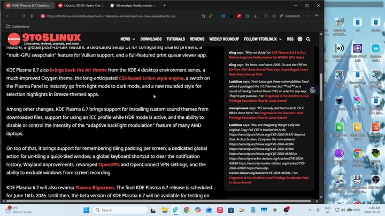Open File Explorer from the taskbar
This screenshot has height=216, width=385.
click(165, 210)
